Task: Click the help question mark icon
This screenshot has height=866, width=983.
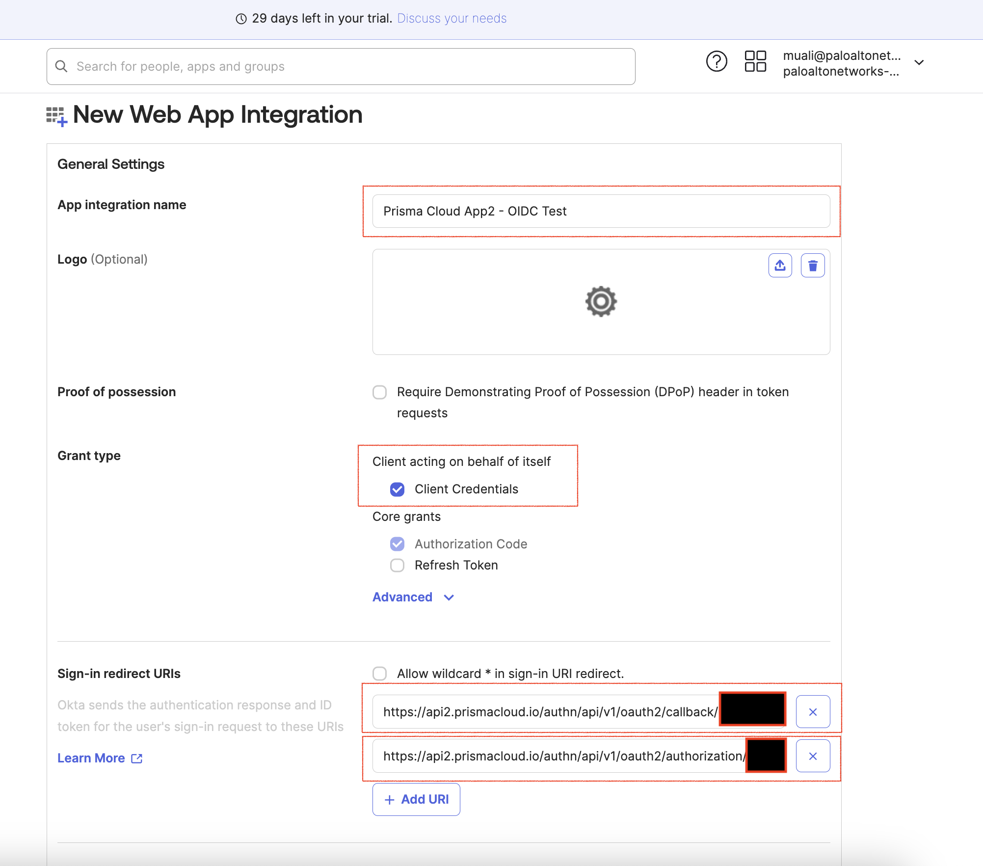Action: point(716,62)
